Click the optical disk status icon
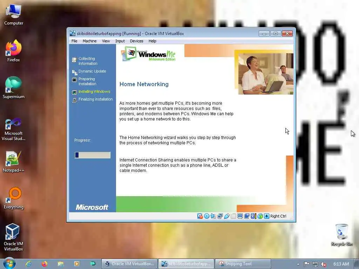The height and width of the screenshot is (269, 359). pos(206,216)
